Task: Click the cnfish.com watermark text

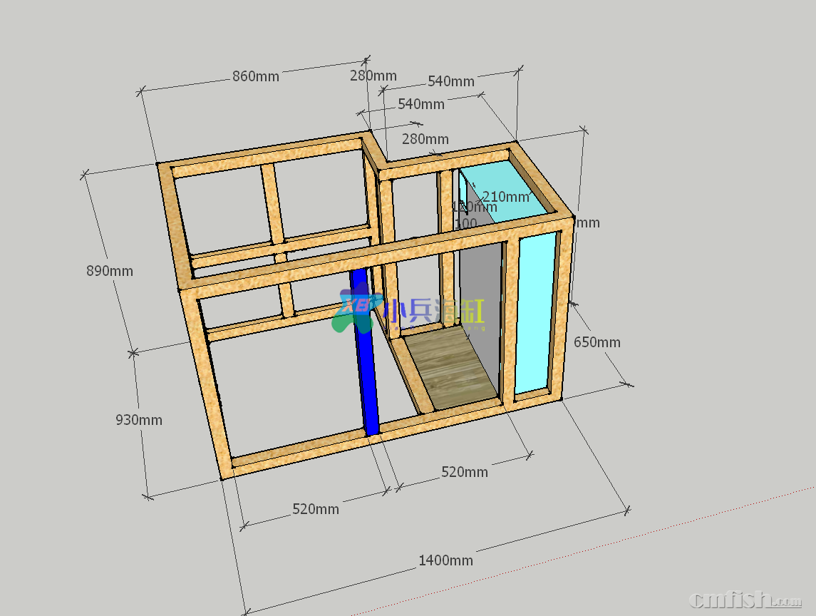Action: [745, 598]
